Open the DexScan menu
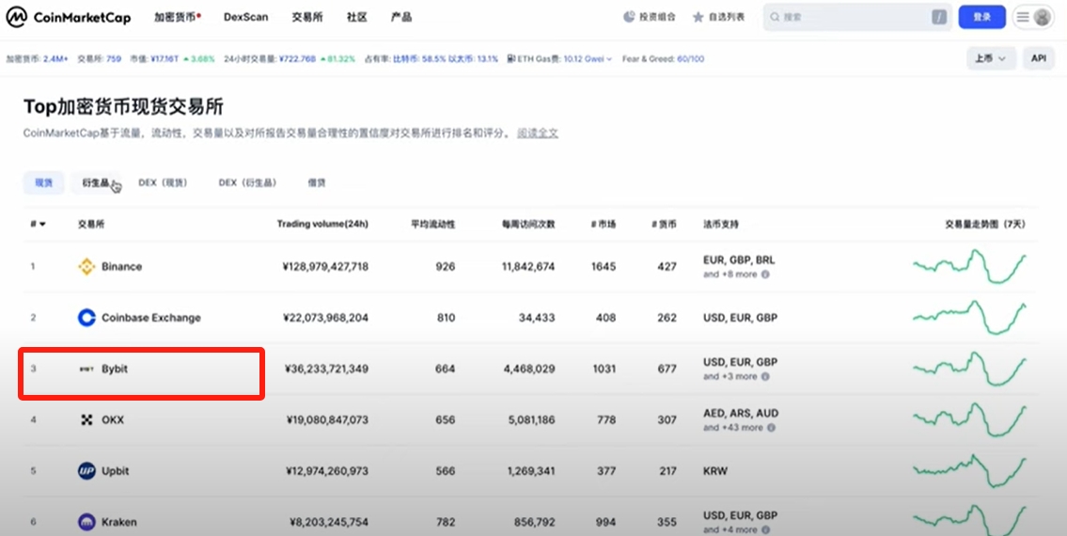This screenshot has width=1067, height=536. (245, 17)
